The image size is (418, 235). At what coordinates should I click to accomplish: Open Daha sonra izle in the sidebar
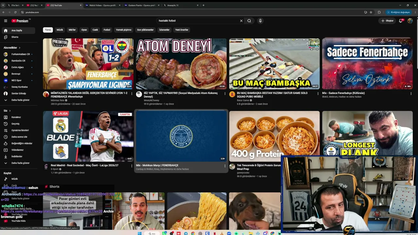[18, 137]
